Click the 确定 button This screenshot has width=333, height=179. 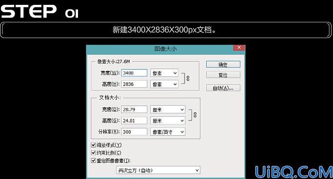pos(223,64)
